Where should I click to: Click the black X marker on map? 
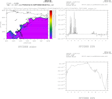(x=19, y=31)
